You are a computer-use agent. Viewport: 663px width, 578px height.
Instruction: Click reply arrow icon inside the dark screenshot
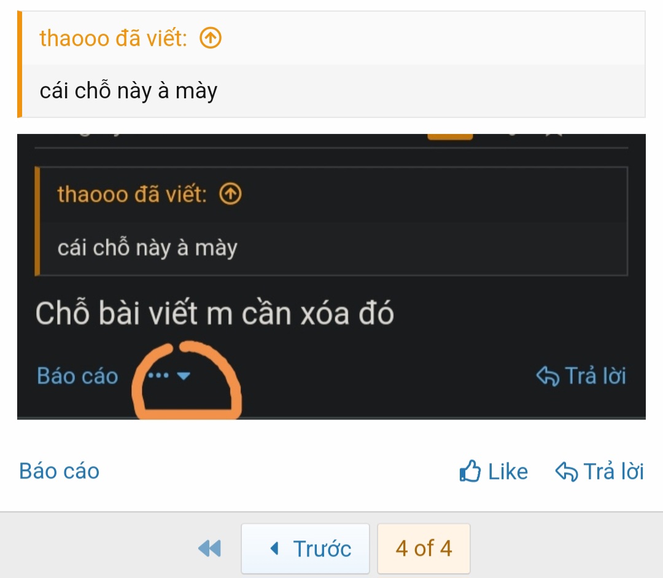pos(548,376)
